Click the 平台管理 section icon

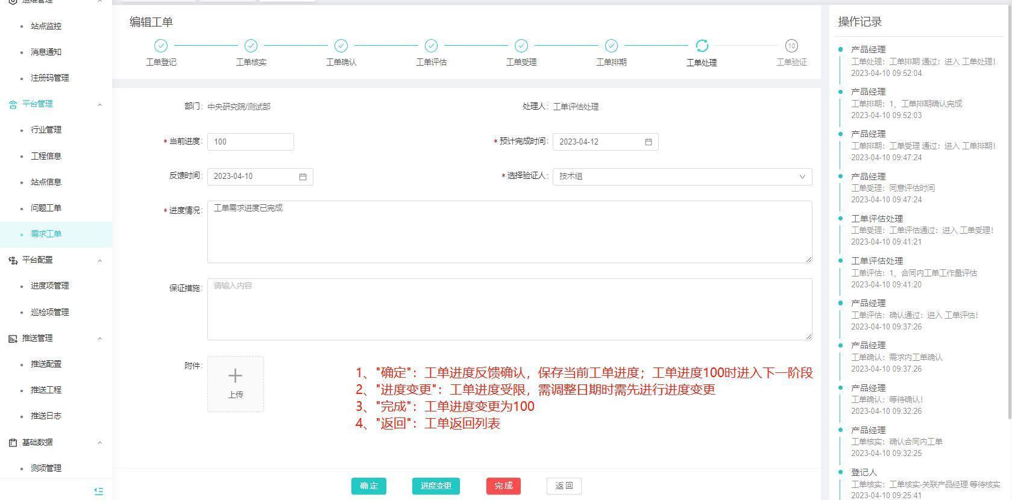[13, 104]
